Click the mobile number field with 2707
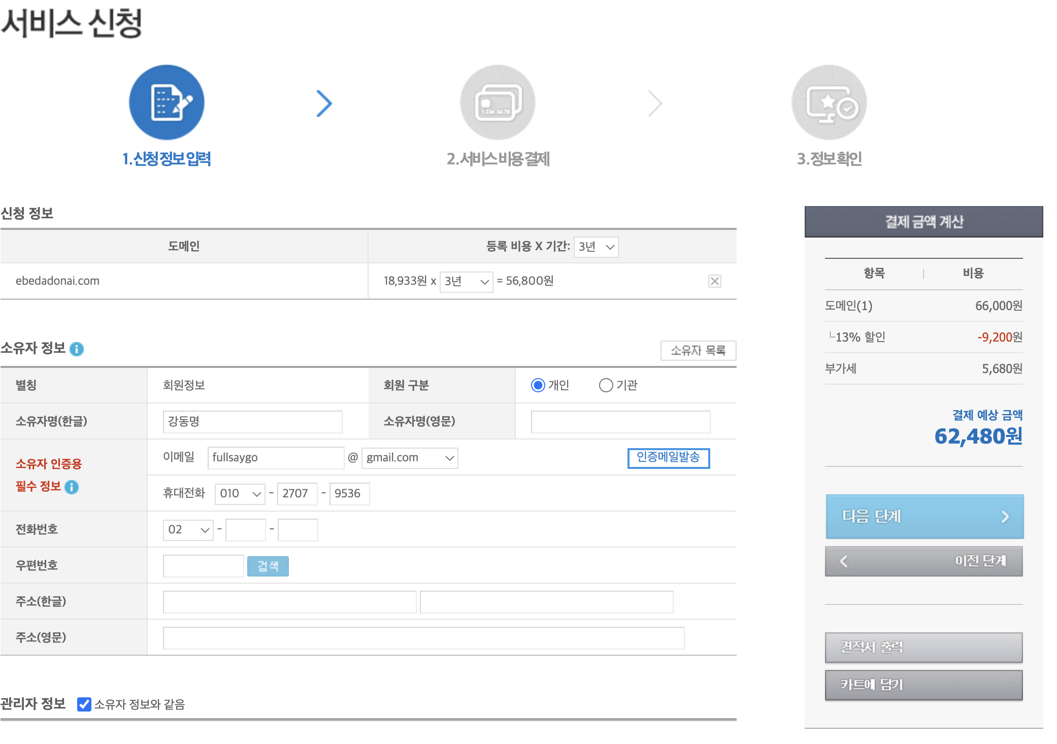Screen dimensions: 1057x744 [x=298, y=494]
